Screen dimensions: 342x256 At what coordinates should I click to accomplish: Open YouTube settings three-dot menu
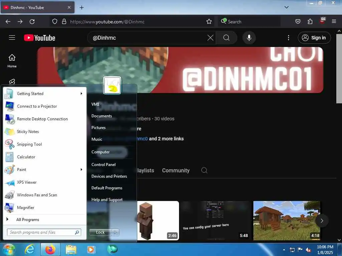(288, 38)
